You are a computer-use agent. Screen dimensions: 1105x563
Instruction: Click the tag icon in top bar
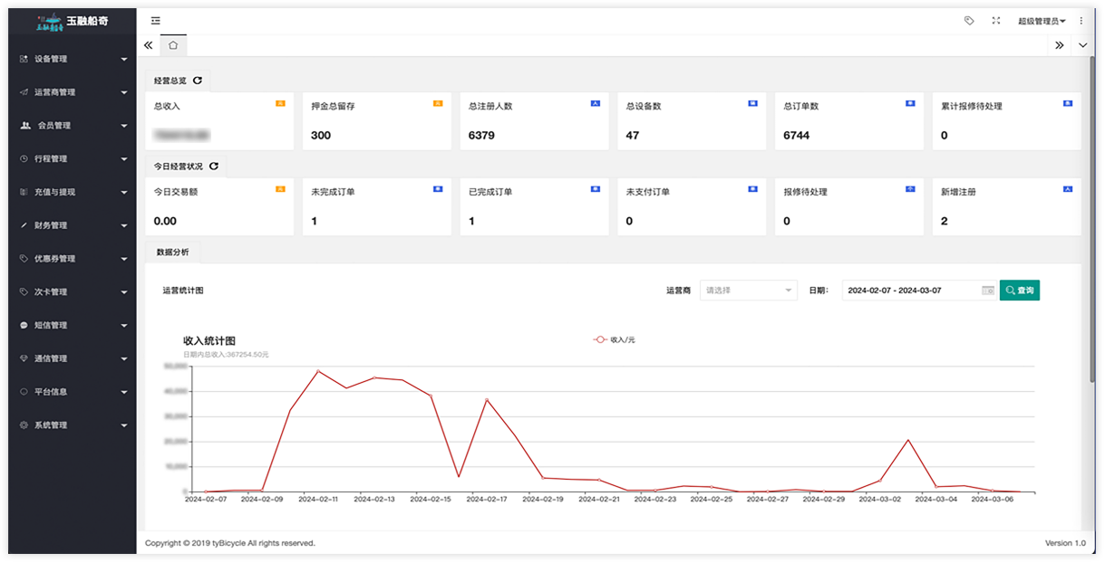tap(969, 21)
